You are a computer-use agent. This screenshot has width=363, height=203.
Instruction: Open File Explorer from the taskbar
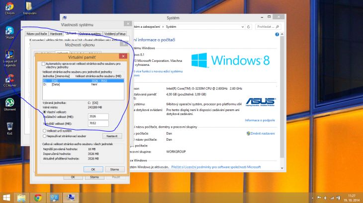(21, 198)
